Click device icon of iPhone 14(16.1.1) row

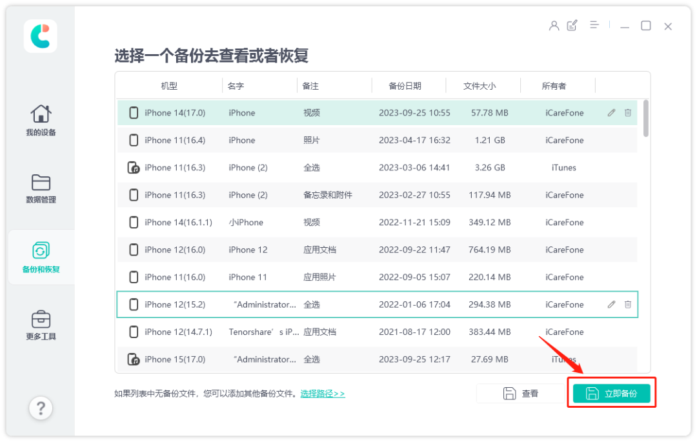pos(134,222)
